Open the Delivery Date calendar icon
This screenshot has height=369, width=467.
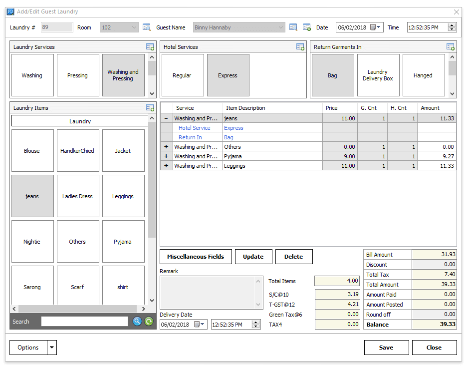pyautogui.click(x=199, y=324)
